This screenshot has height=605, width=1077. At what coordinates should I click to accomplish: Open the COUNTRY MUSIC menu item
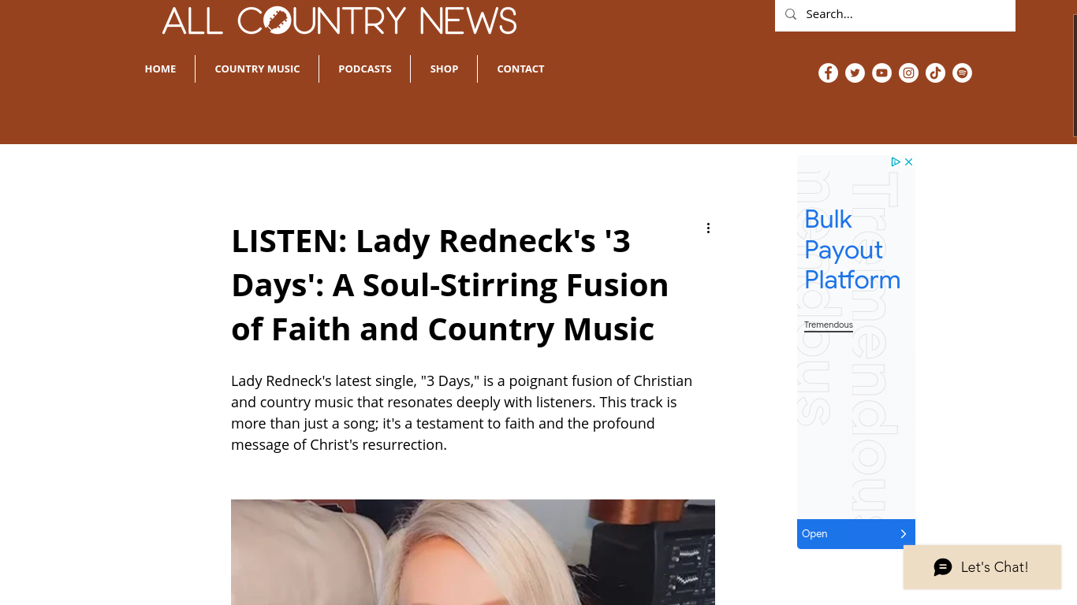257,69
